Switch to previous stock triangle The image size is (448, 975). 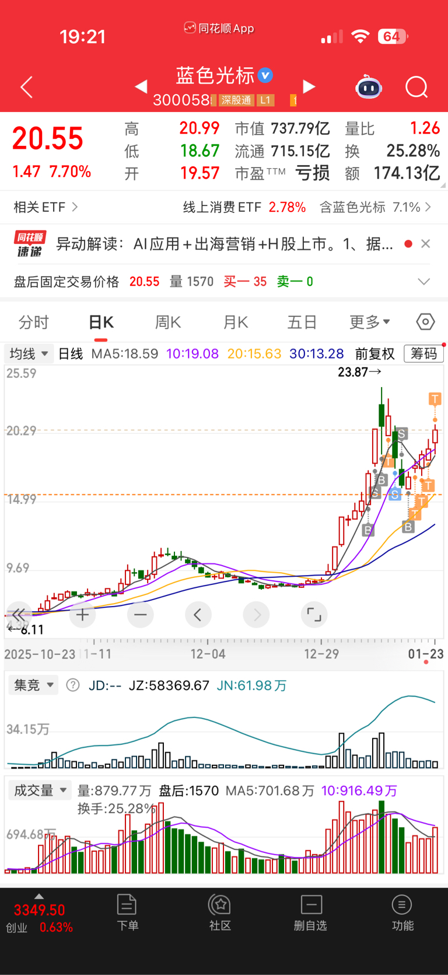[141, 87]
